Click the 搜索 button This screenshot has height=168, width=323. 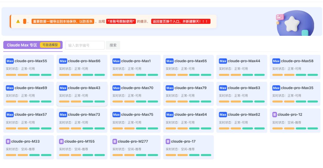click(113, 45)
